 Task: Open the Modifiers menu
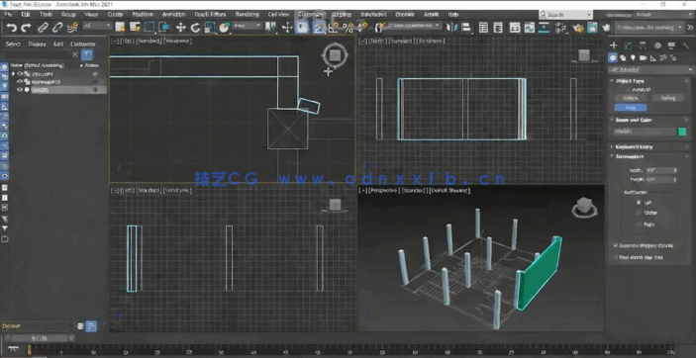point(143,15)
